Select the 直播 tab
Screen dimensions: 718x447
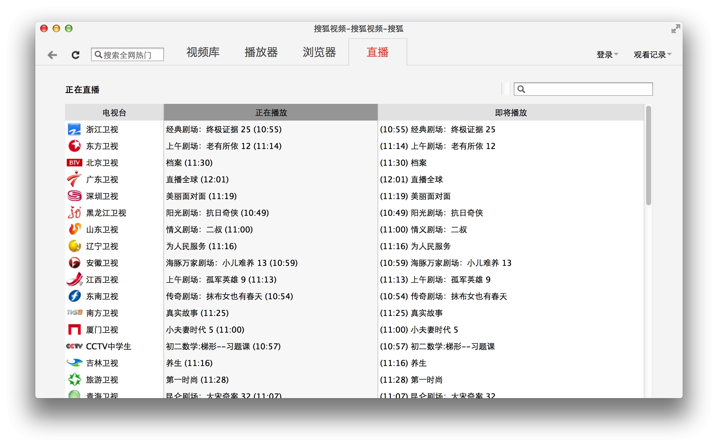pos(378,52)
